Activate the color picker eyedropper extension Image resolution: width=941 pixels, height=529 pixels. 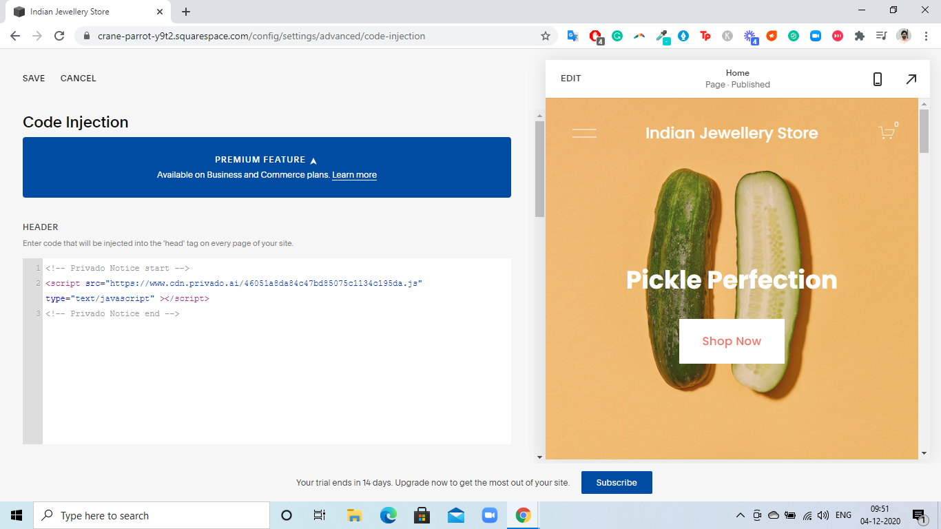[x=662, y=36]
